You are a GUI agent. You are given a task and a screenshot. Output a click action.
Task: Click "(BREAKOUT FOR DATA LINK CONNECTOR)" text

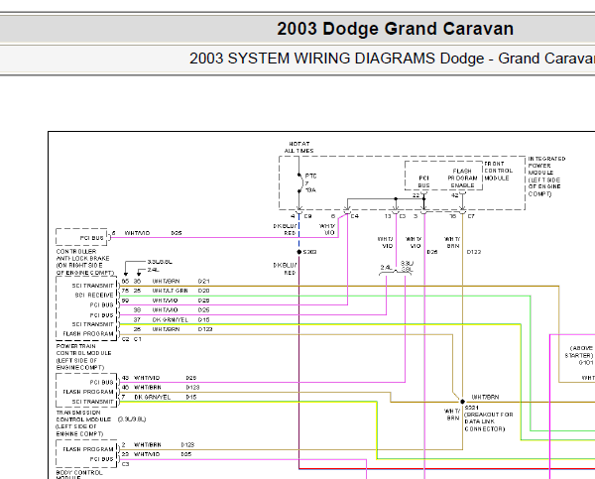(488, 421)
